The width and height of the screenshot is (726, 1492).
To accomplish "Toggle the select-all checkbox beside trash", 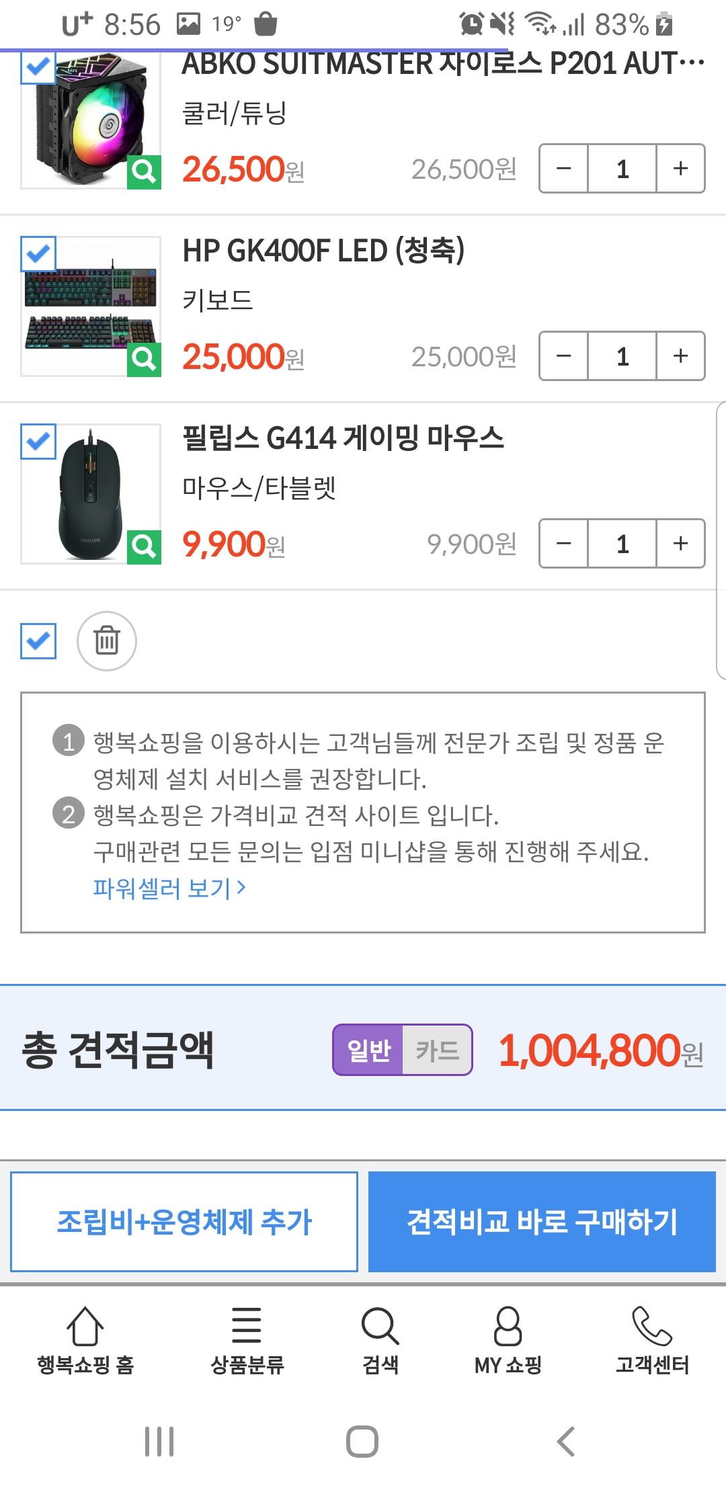I will click(38, 641).
